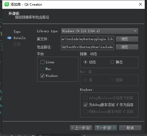Click the blue current-step arrow icon

9,38
